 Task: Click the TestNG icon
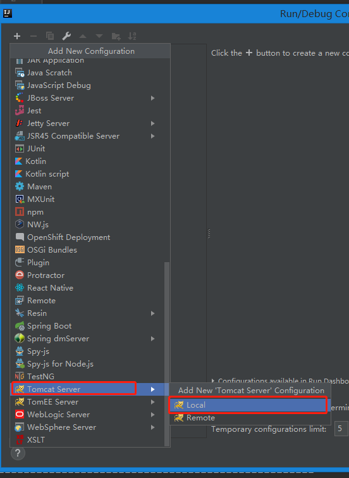20,377
